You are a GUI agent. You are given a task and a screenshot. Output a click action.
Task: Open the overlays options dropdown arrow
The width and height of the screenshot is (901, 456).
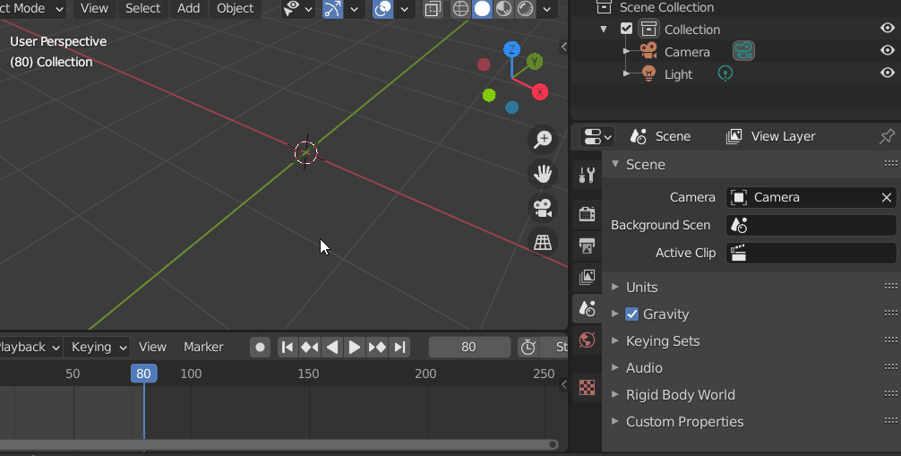pyautogui.click(x=405, y=9)
